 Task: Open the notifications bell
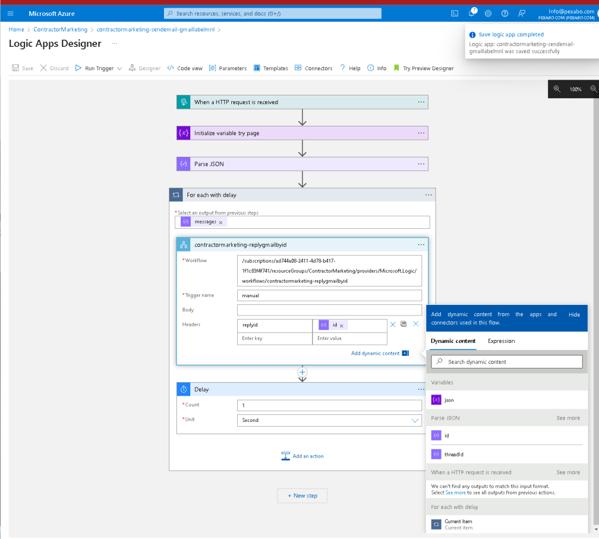(472, 13)
